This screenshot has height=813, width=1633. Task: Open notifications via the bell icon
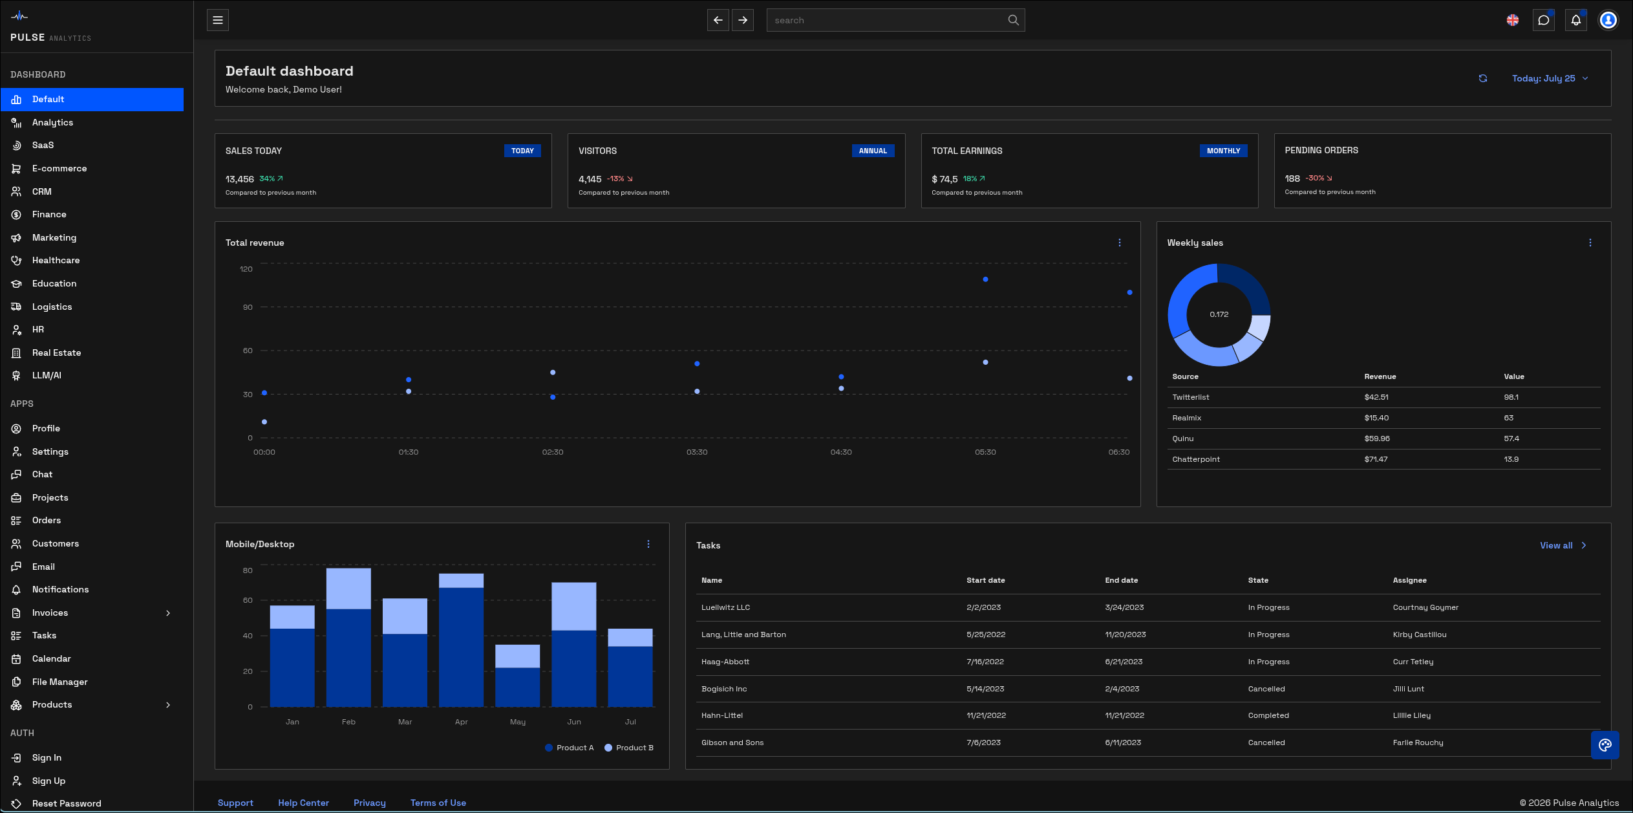click(1575, 20)
